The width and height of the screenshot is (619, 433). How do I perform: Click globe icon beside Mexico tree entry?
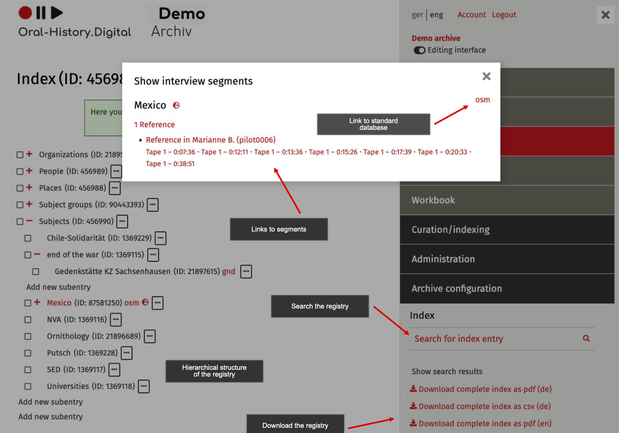tap(145, 302)
